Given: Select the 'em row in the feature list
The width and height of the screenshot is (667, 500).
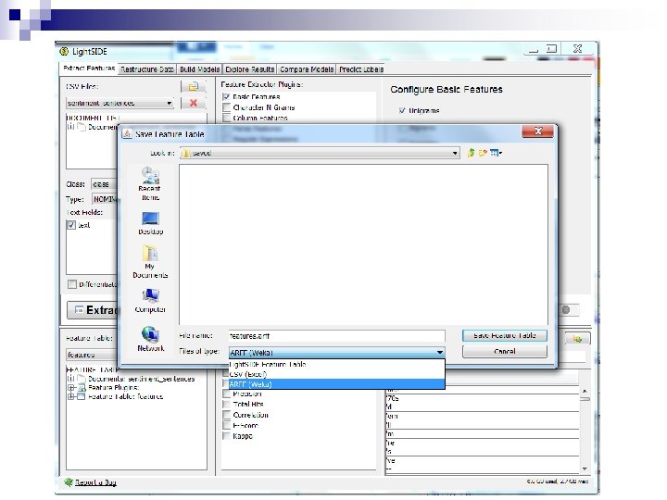Looking at the screenshot, I should 483,417.
